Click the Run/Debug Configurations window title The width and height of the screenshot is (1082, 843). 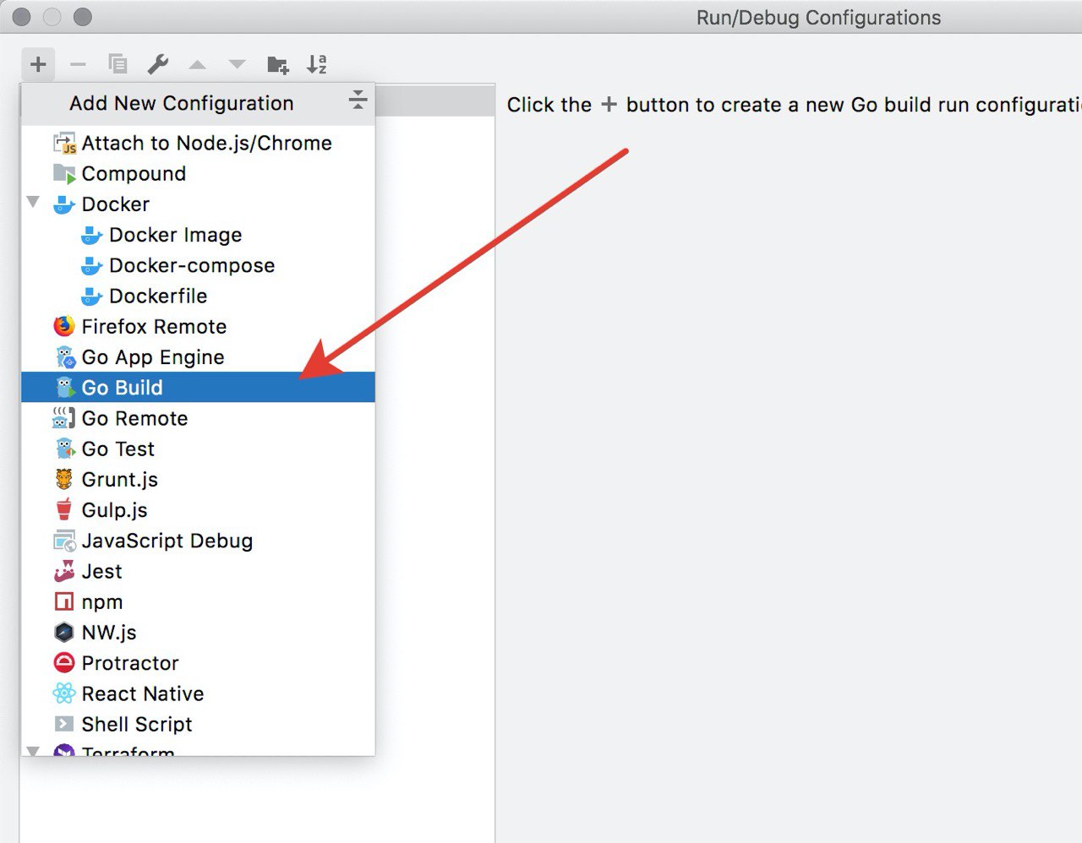[818, 18]
